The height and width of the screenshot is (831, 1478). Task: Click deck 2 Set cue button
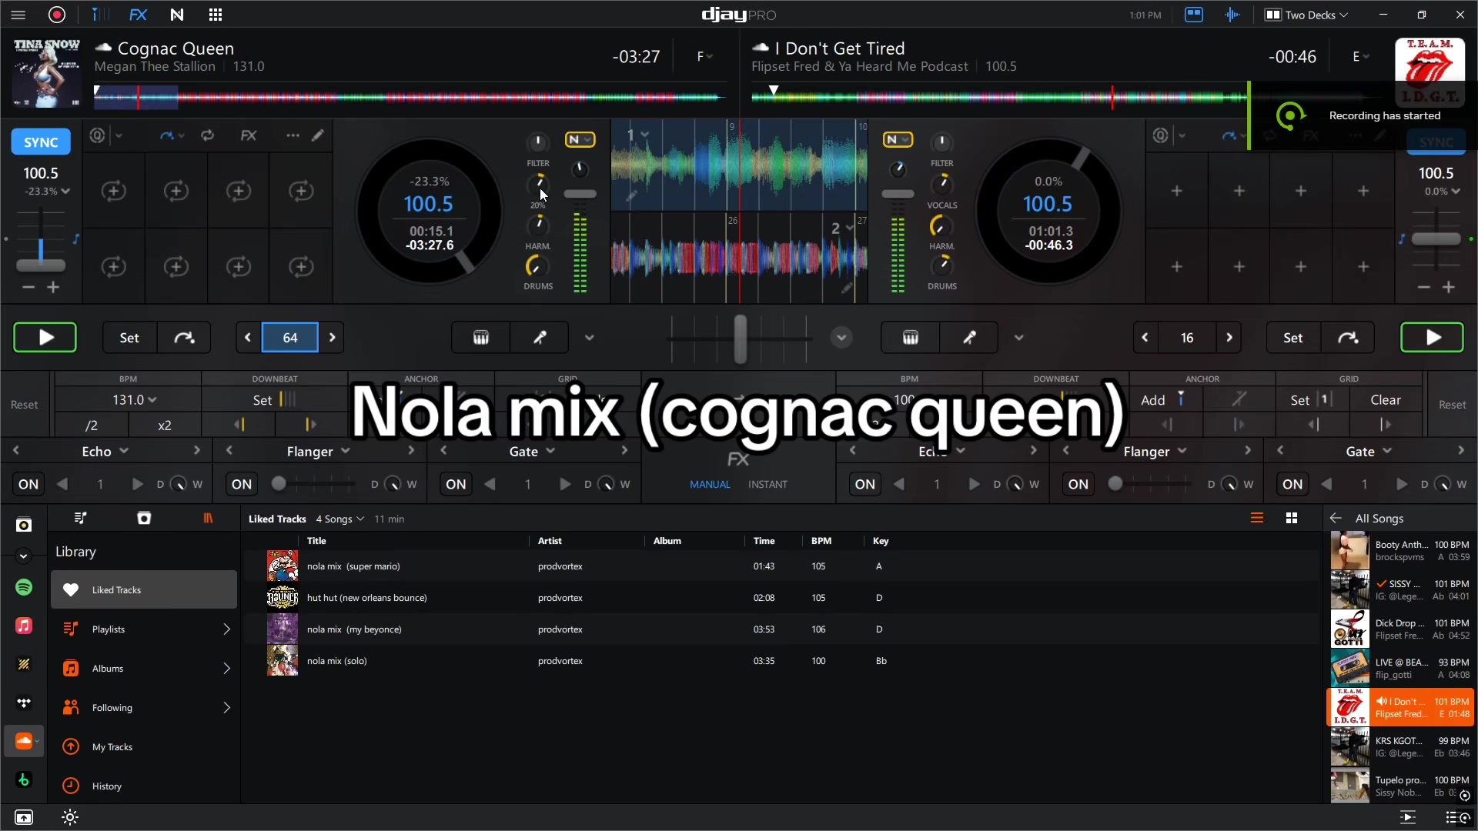(1293, 338)
